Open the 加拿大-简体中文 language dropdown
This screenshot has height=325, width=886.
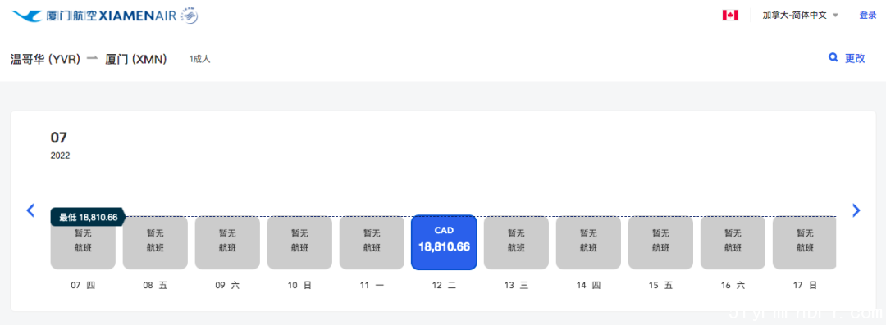tap(800, 16)
